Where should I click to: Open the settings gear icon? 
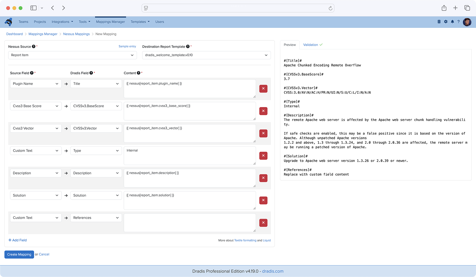click(x=446, y=22)
